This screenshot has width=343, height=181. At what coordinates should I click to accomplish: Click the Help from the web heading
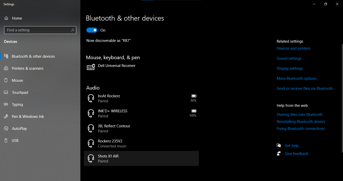coord(292,106)
